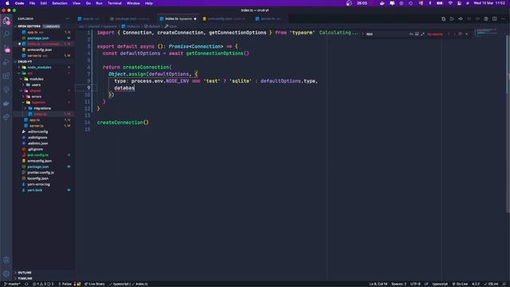Toggle Use Regular Expression in the Find widget
The width and height of the screenshot is (510, 287).
422,33
